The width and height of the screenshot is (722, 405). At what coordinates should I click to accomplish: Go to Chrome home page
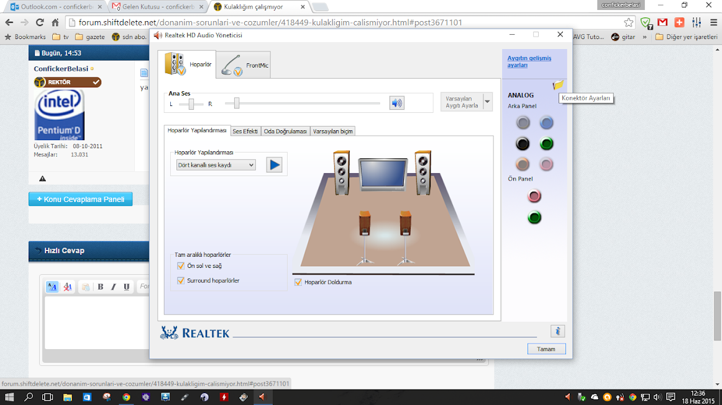(x=55, y=22)
